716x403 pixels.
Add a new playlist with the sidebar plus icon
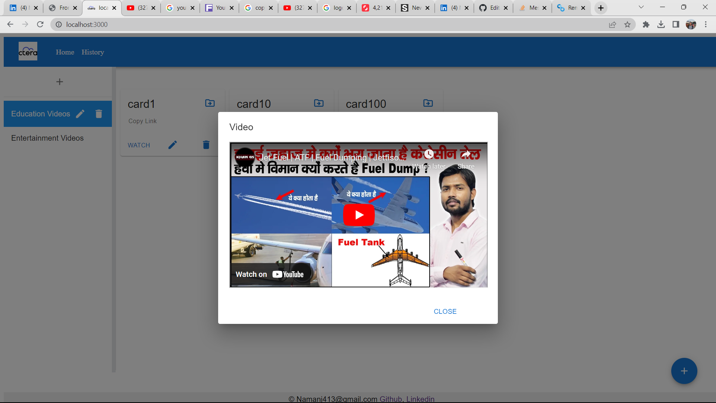click(59, 82)
